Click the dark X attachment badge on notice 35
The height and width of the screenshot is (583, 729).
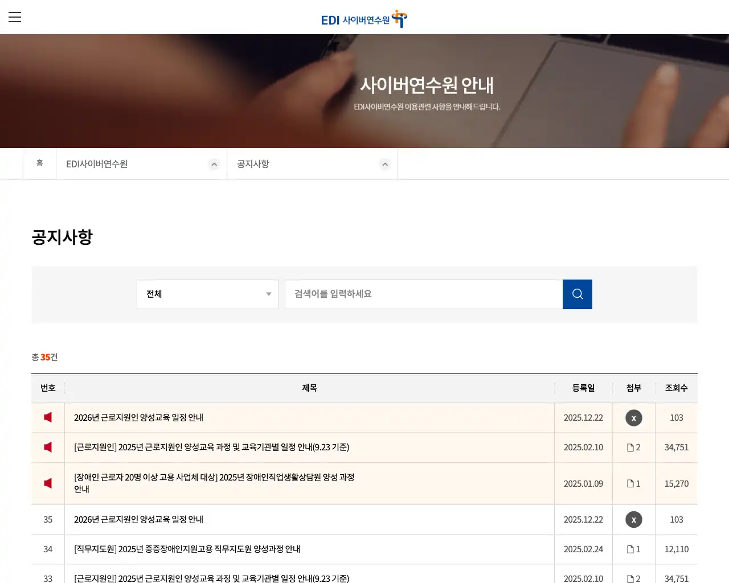click(x=633, y=519)
